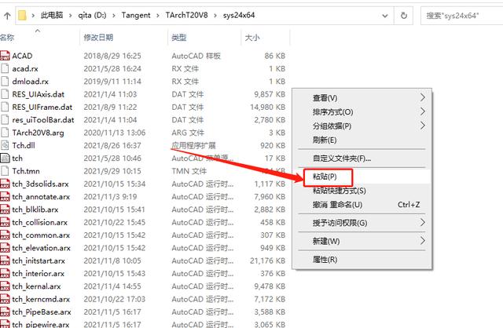Expand chevron after Tangent breadcrumb

click(158, 16)
